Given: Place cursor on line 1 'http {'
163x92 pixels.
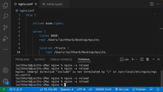Looking at the screenshot, I should coord(31,15).
